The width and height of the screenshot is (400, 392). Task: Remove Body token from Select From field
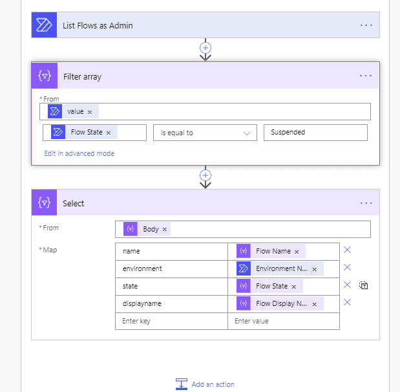coord(165,230)
